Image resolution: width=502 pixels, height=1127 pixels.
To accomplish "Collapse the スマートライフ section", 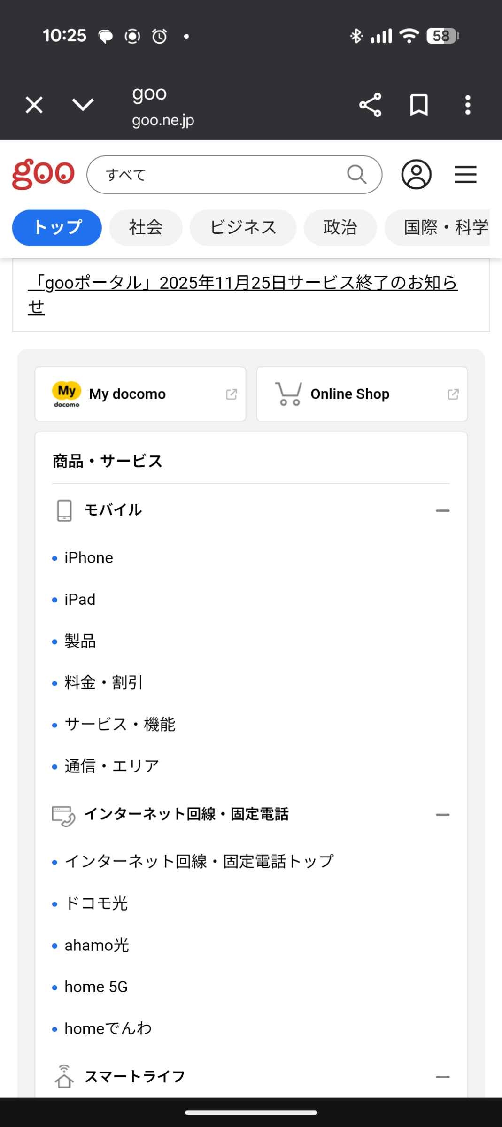I will 442,1077.
